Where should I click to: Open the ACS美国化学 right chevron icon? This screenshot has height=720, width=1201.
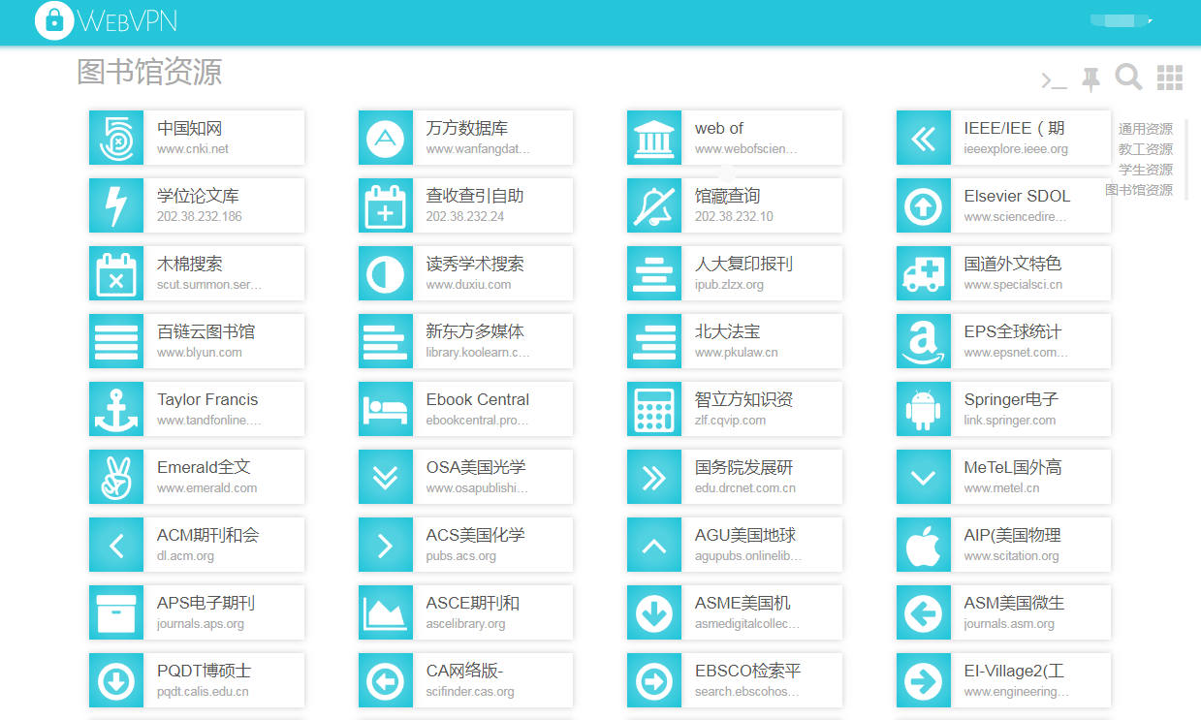click(x=385, y=545)
